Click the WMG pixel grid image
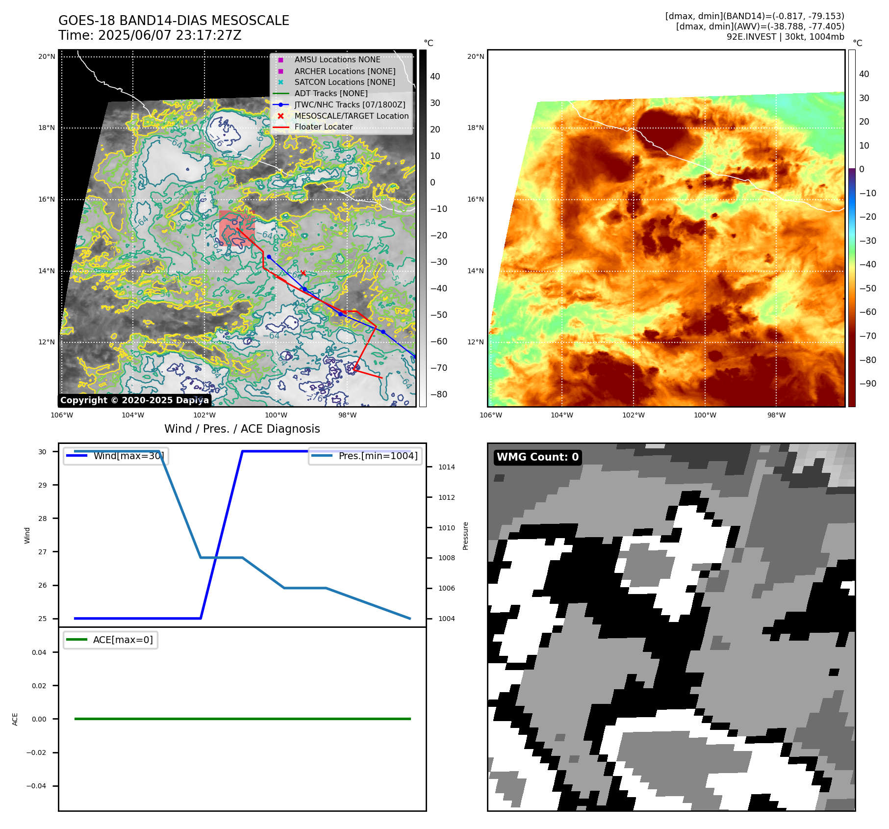Image resolution: width=889 pixels, height=829 pixels. [671, 627]
